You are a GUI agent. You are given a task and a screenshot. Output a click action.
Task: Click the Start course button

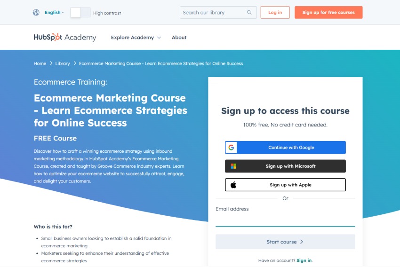285,242
